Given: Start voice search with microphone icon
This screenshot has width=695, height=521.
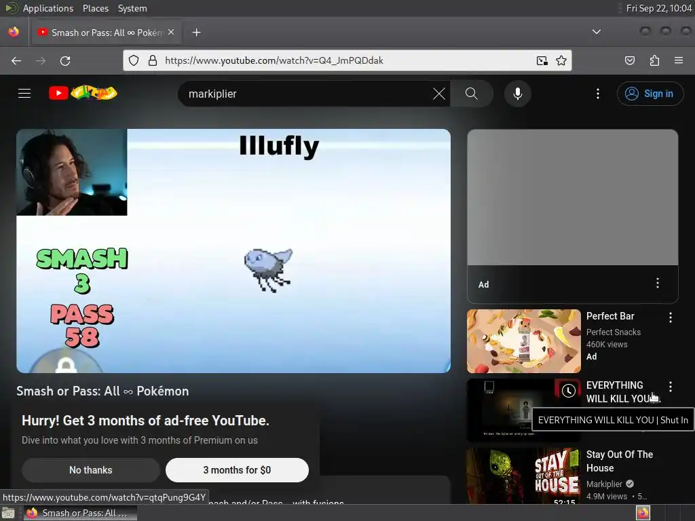Looking at the screenshot, I should 518,94.
